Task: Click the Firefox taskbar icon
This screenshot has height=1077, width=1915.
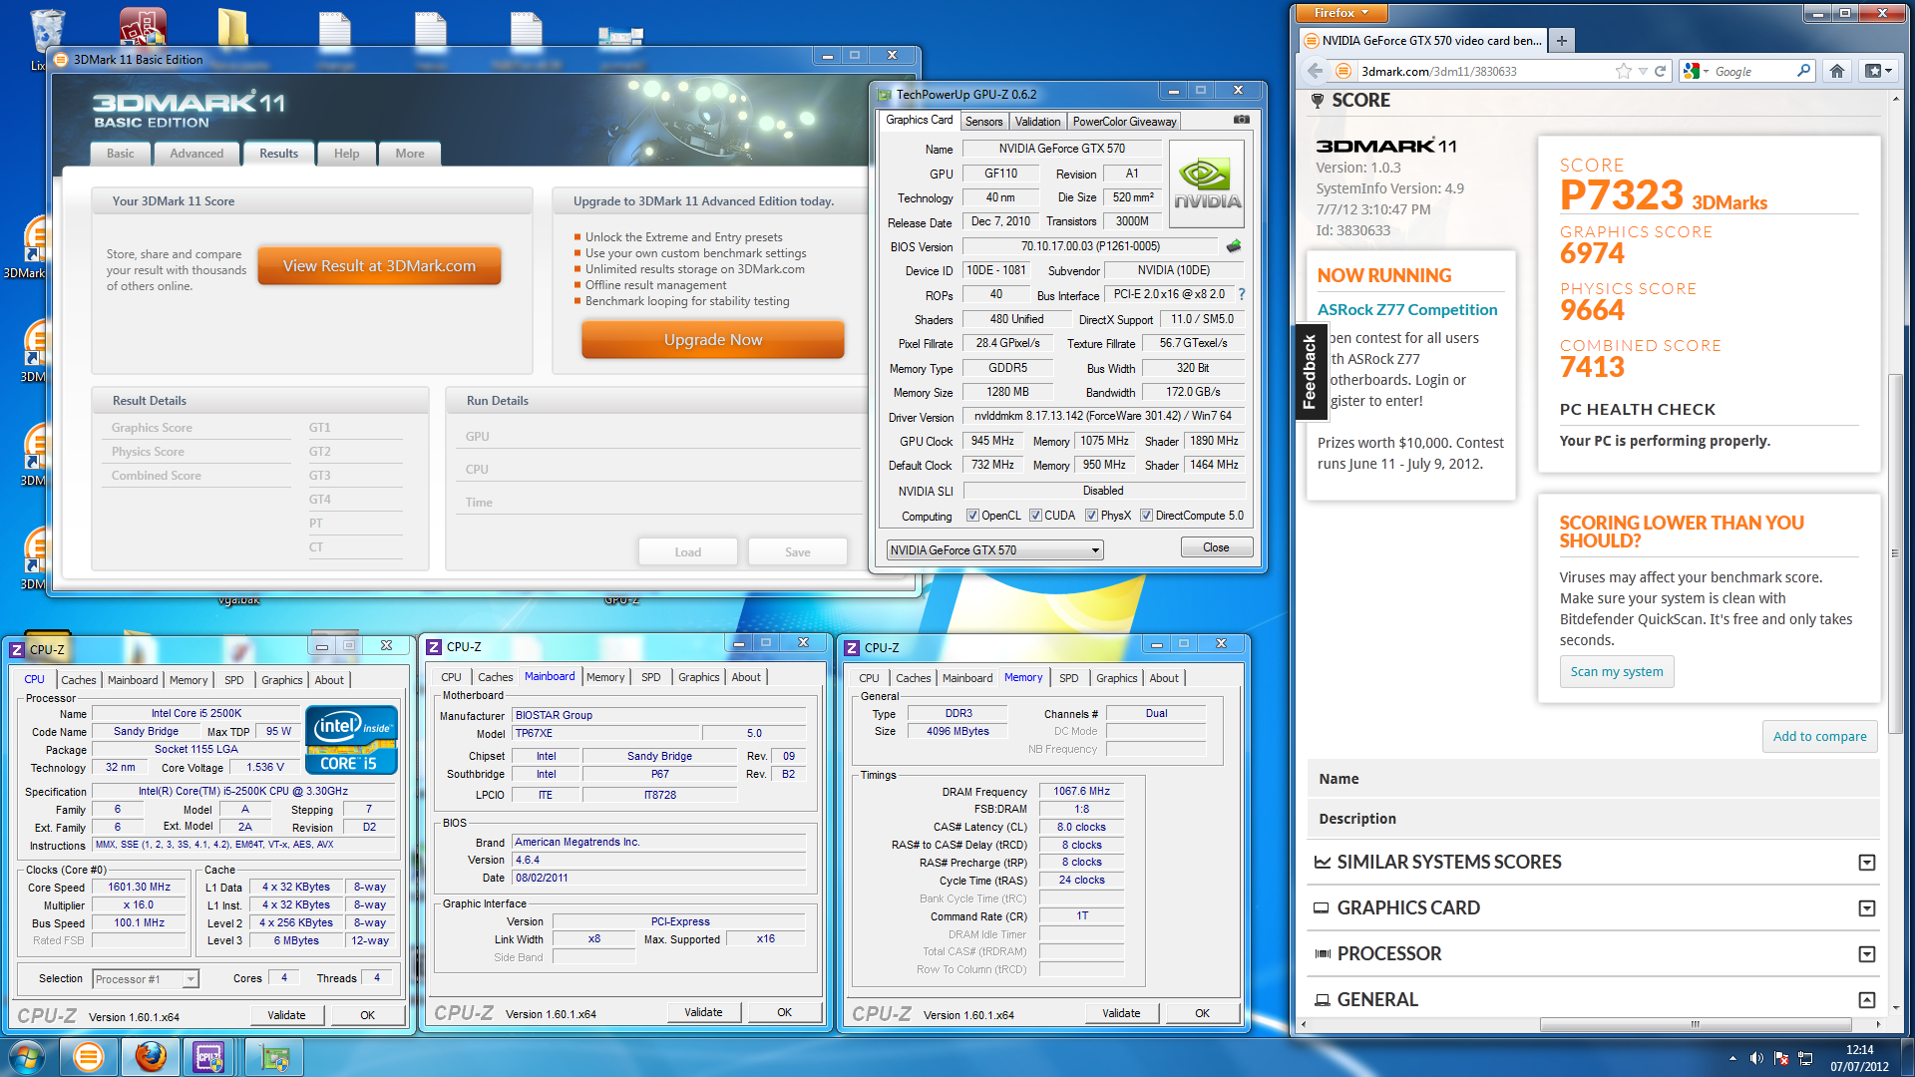Action: (150, 1056)
